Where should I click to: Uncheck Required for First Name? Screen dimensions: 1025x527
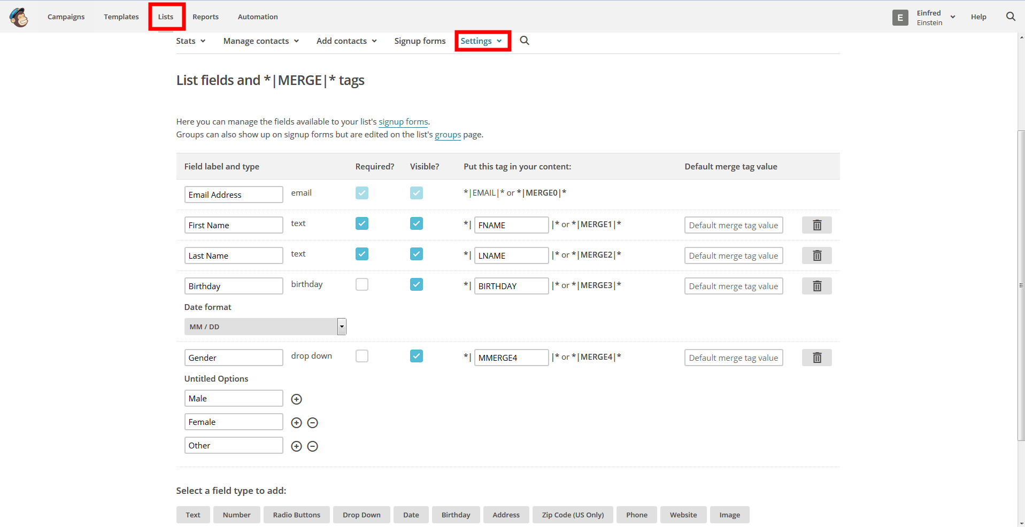362,223
